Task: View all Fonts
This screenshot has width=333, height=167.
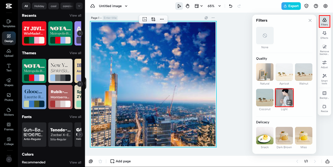Action: (75, 117)
